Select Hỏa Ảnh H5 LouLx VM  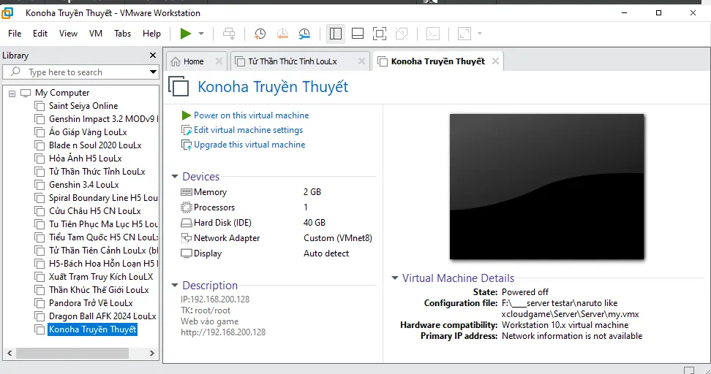click(x=86, y=159)
